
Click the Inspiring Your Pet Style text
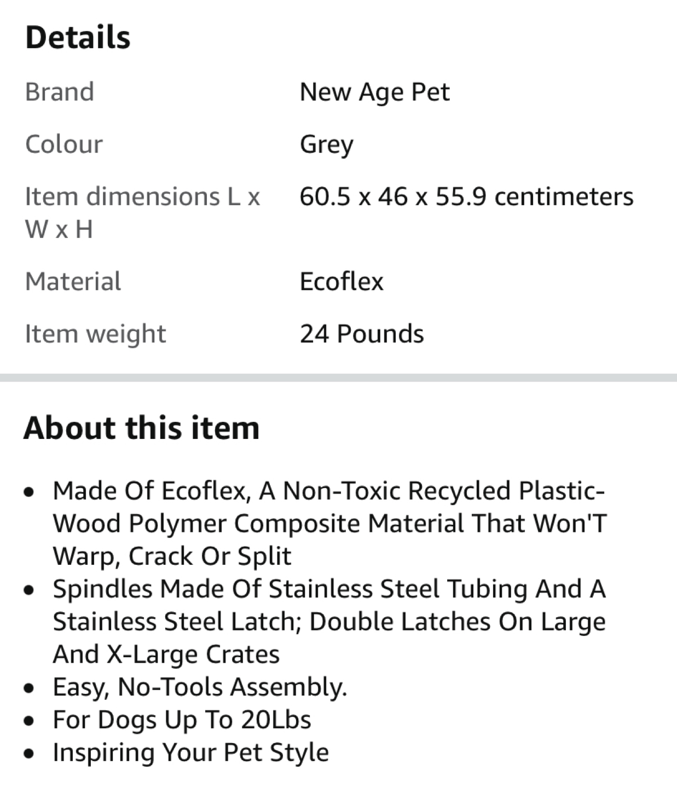[190, 752]
